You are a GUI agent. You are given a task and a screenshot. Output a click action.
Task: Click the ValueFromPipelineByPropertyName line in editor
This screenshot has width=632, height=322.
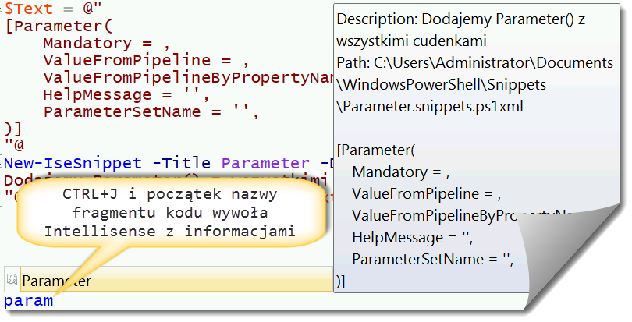[187, 78]
